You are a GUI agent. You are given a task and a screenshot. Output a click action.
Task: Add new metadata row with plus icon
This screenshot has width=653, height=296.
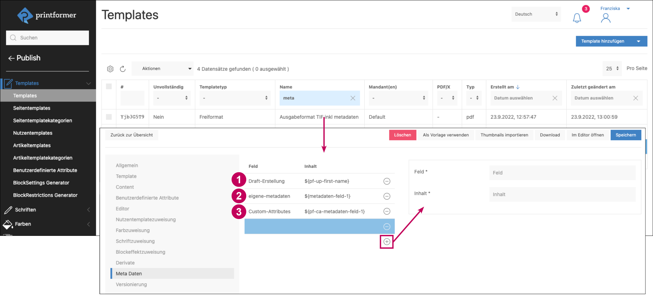pyautogui.click(x=387, y=242)
